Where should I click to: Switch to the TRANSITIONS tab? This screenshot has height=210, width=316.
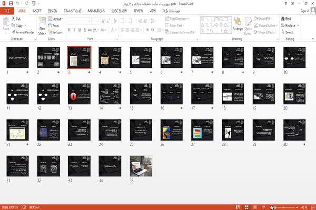(73, 11)
